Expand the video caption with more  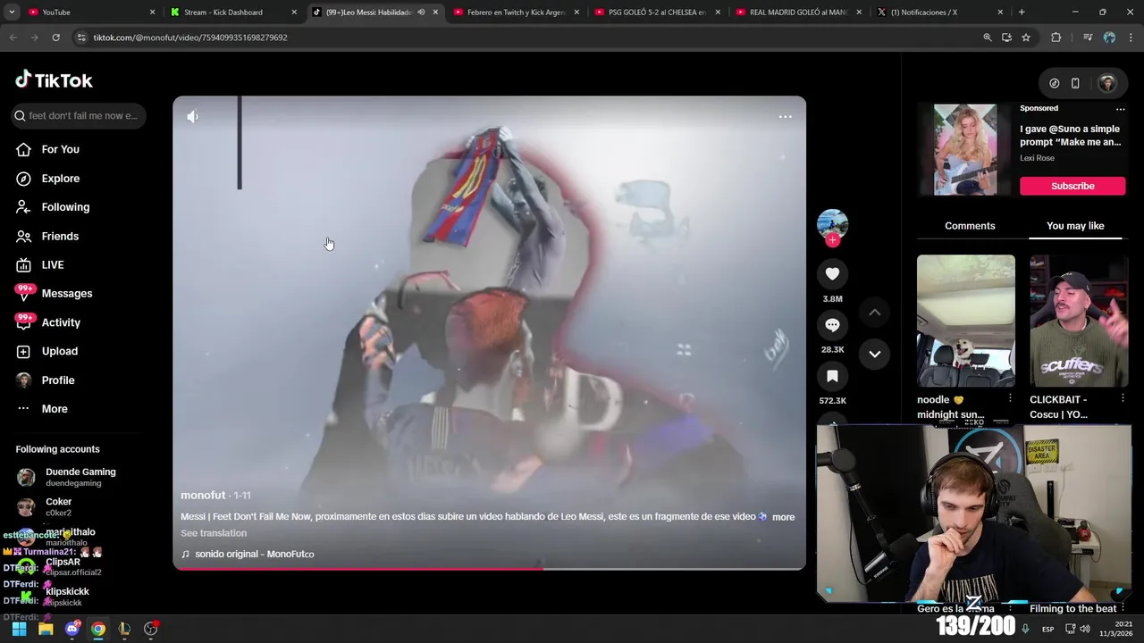783,517
